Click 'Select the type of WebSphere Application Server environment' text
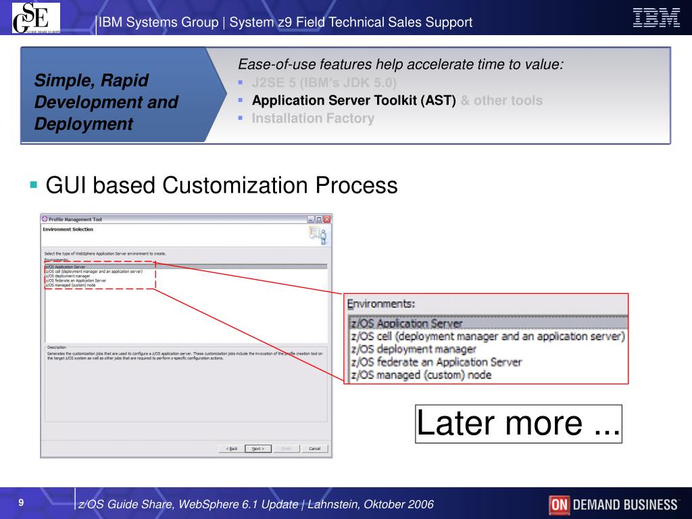The image size is (692, 519). pos(105,254)
